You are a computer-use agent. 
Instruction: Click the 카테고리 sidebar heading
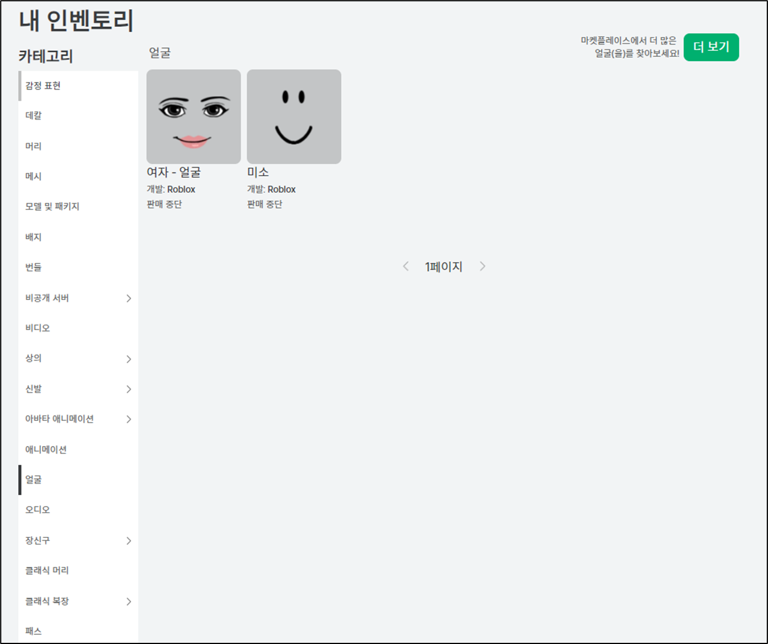click(x=46, y=56)
